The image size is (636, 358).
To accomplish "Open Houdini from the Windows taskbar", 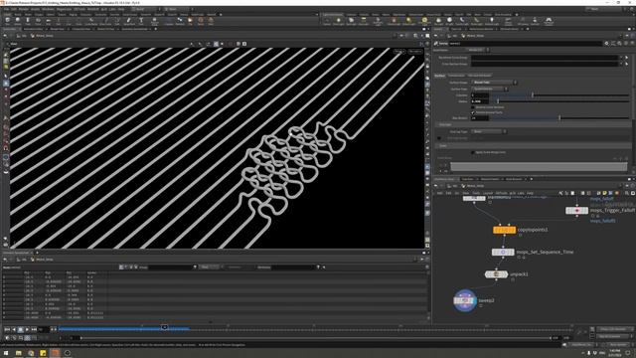I will [56, 353].
